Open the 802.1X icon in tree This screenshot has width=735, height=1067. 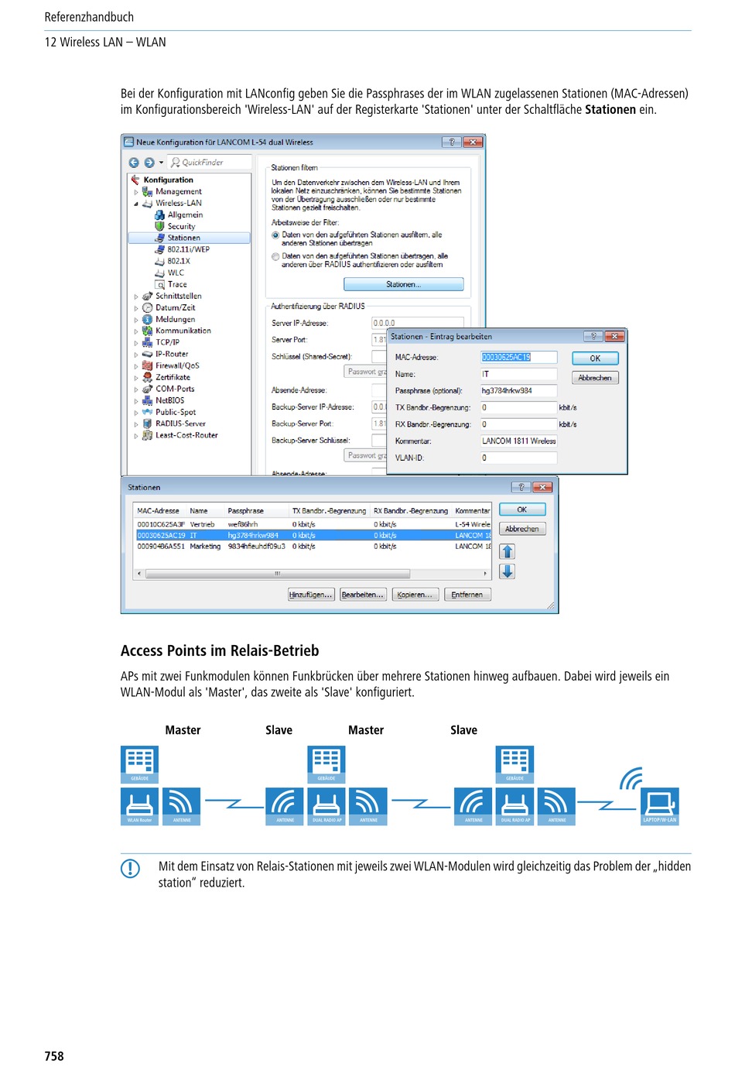[x=160, y=261]
